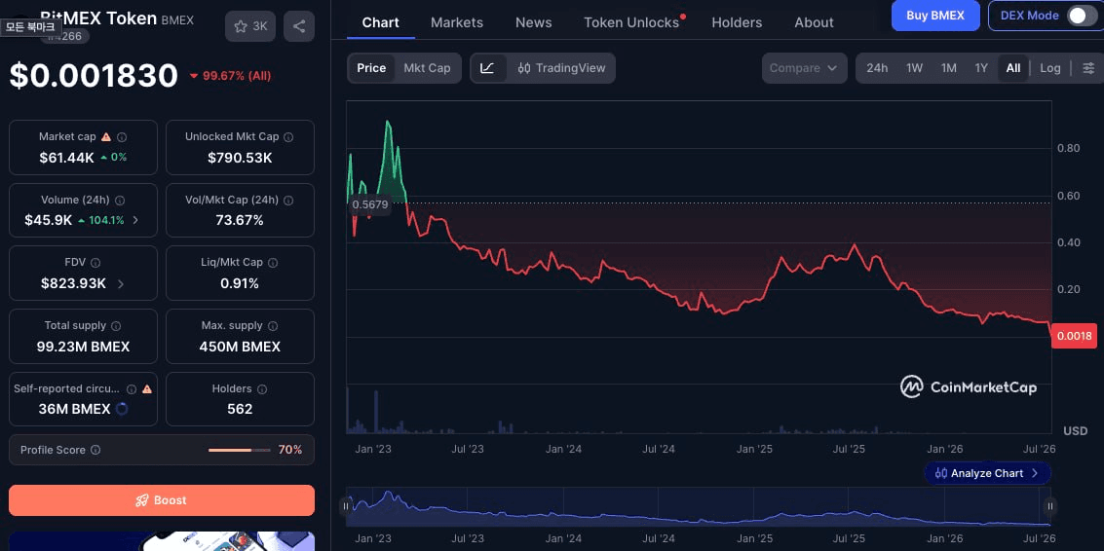Click the star watchlist icon
Viewport: 1104px width, 551px height.
(241, 26)
